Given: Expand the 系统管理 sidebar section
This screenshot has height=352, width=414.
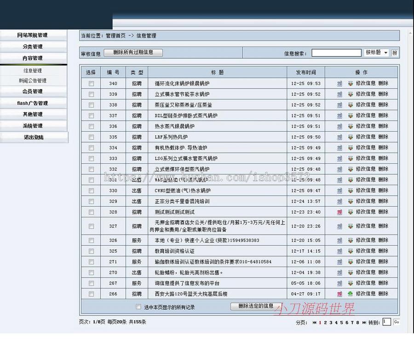Looking at the screenshot, I should tap(34, 126).
